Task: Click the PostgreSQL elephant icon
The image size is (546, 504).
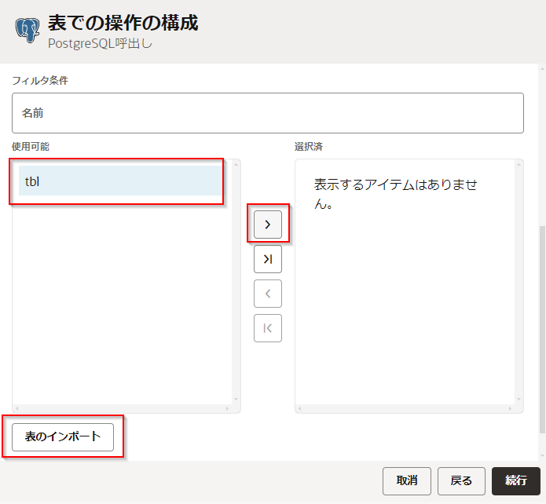Action: tap(27, 31)
